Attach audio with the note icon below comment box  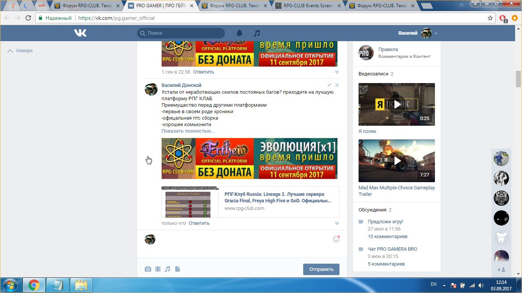point(167,269)
